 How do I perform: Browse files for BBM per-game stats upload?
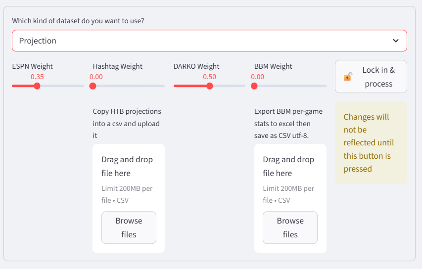[x=290, y=227]
